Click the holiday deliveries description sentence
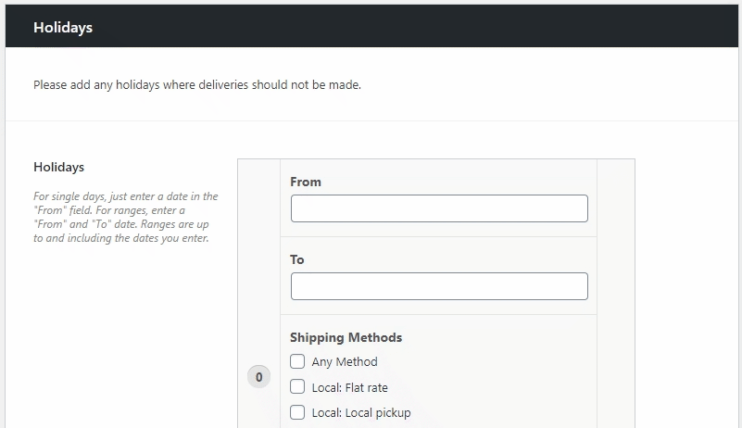Image resolution: width=742 pixels, height=428 pixels. click(x=197, y=85)
